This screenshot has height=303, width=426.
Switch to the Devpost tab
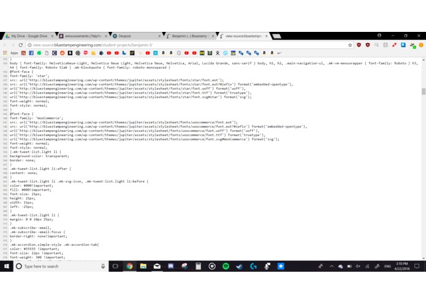click(x=136, y=36)
